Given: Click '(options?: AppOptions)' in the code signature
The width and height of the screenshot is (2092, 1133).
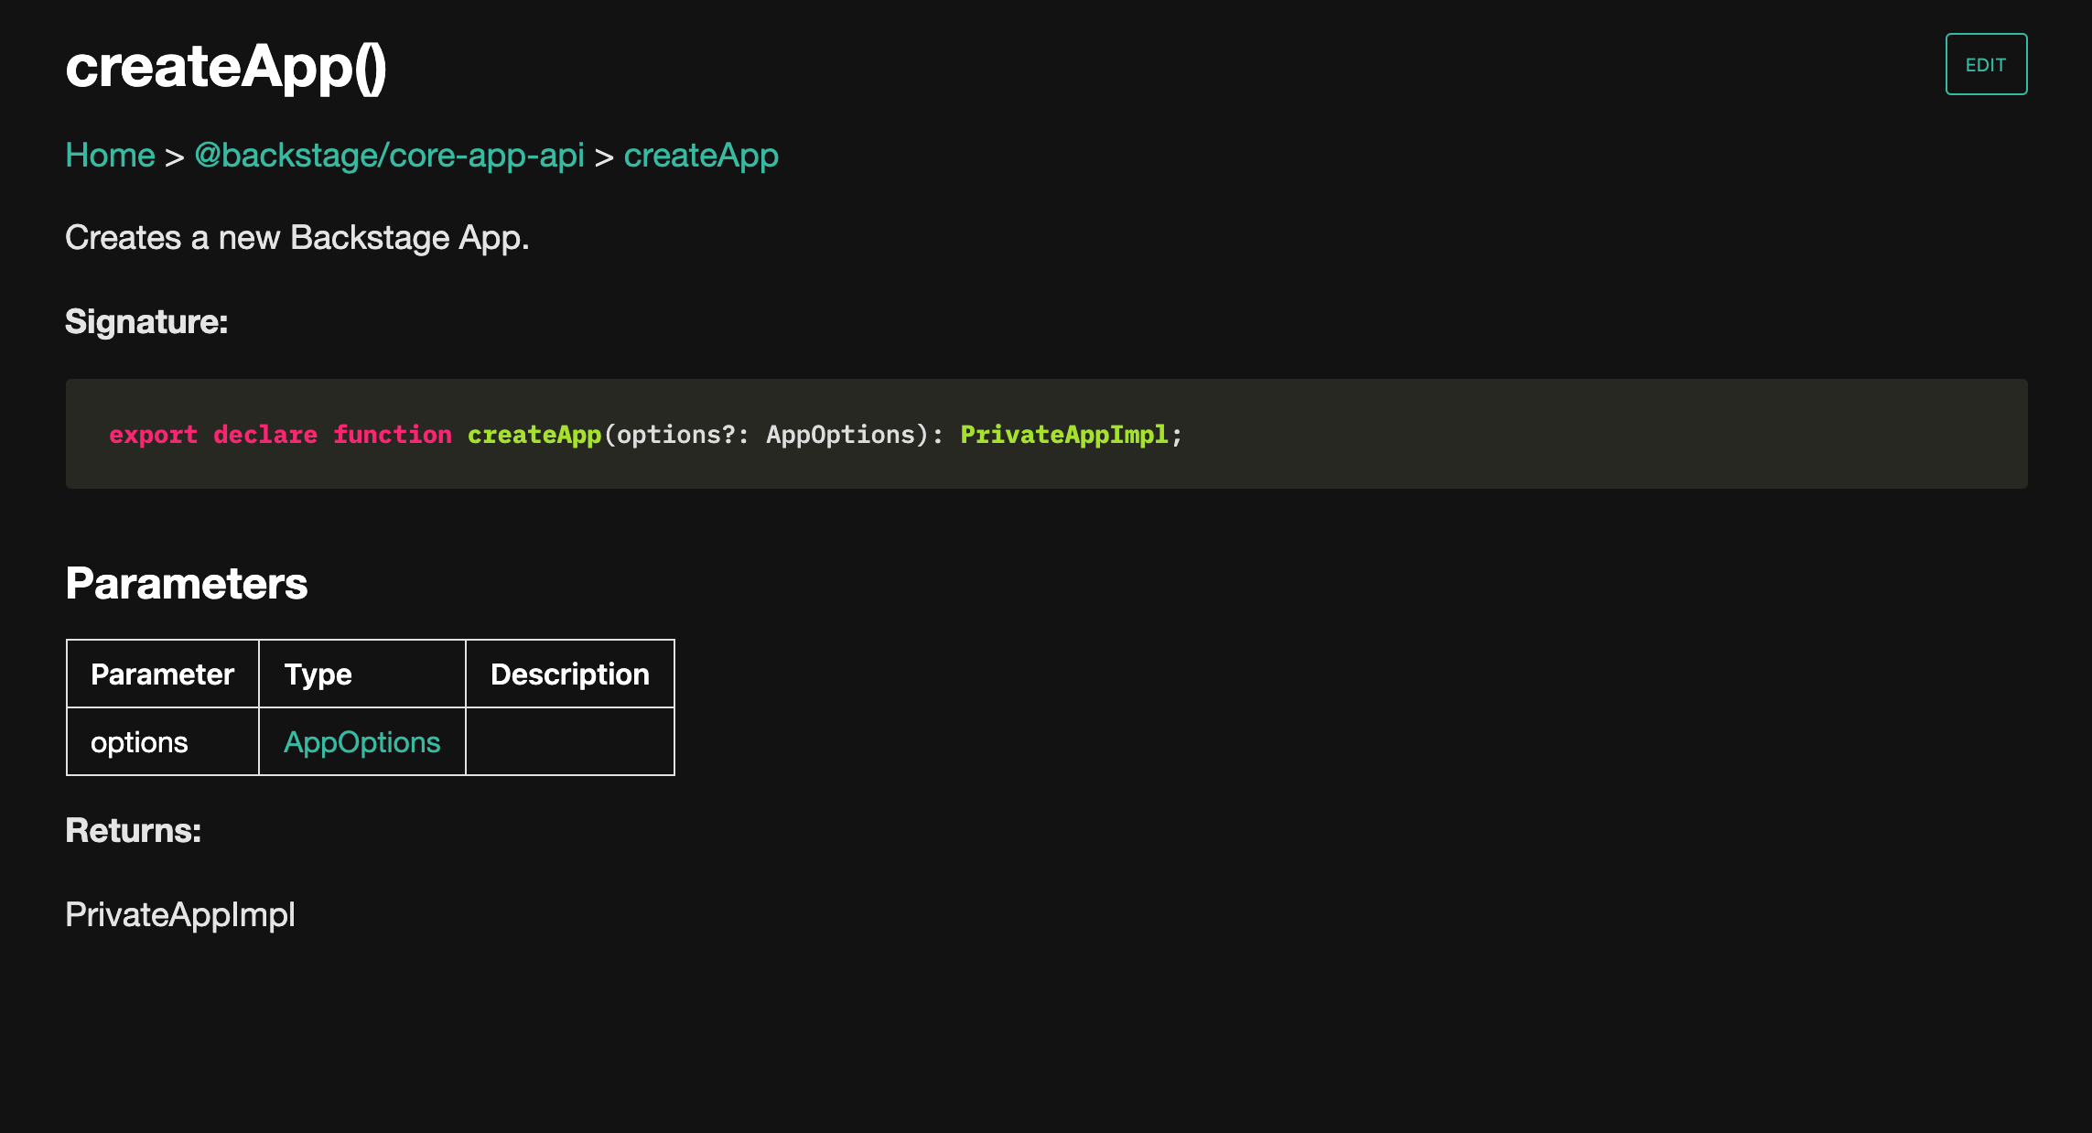Looking at the screenshot, I should [767, 435].
